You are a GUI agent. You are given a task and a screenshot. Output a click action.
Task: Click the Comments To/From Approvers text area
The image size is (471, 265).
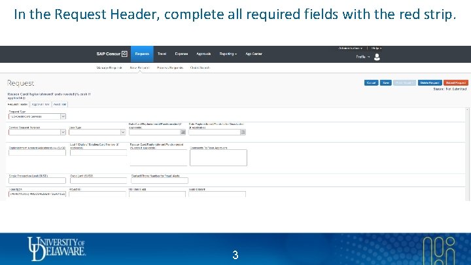218,158
